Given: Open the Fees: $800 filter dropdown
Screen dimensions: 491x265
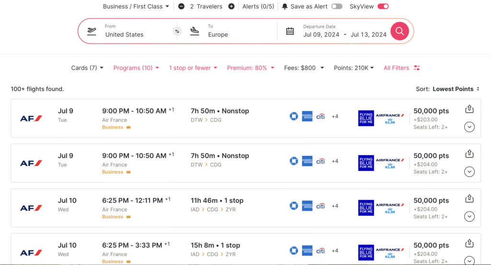Looking at the screenshot, I should tap(304, 68).
